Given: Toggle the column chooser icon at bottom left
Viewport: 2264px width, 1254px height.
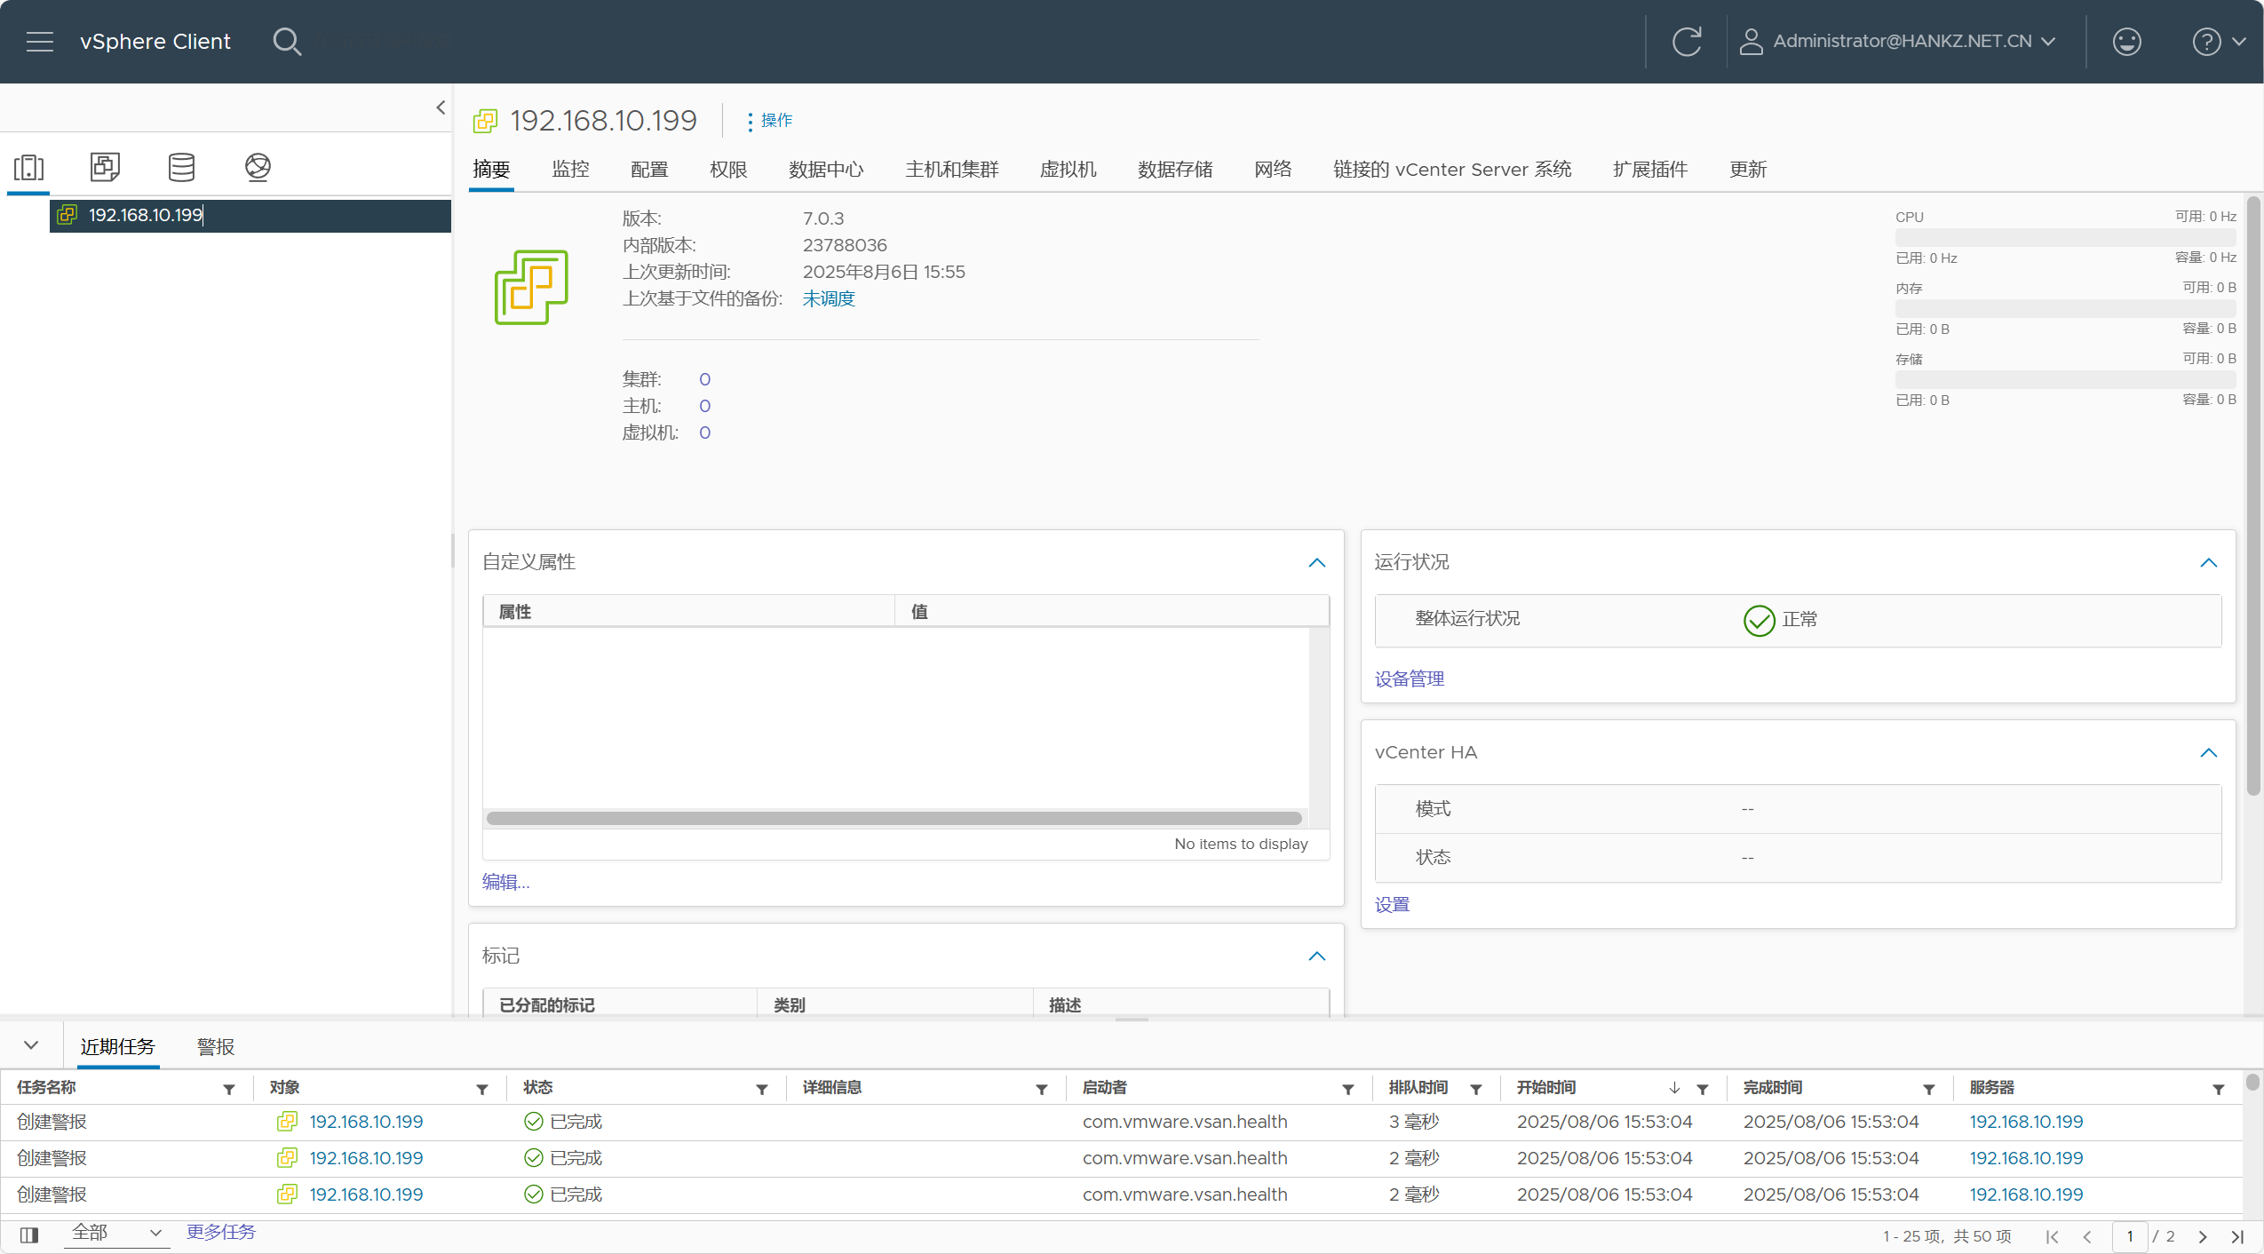Looking at the screenshot, I should (29, 1234).
